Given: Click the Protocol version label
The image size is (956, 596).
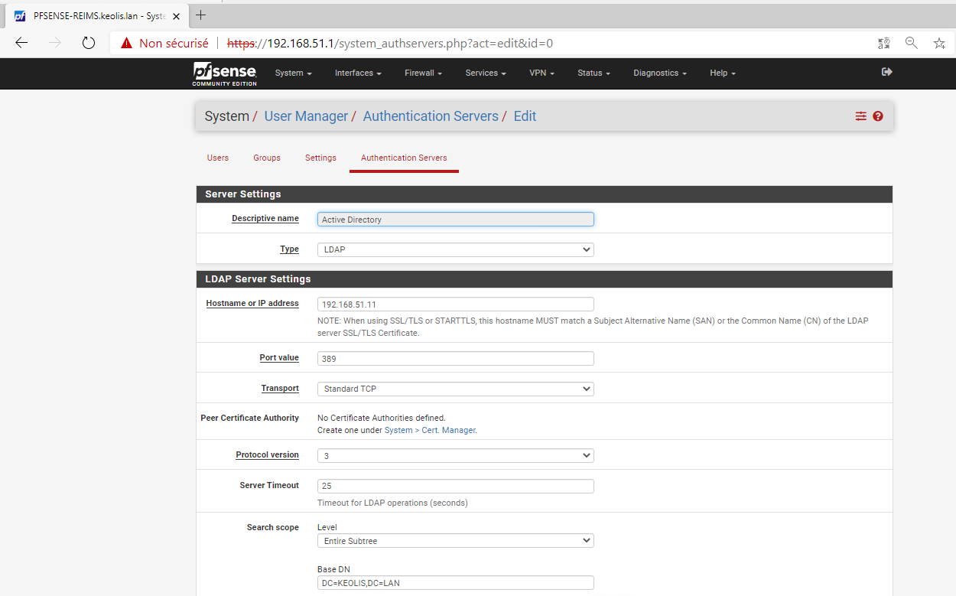Looking at the screenshot, I should tap(267, 455).
